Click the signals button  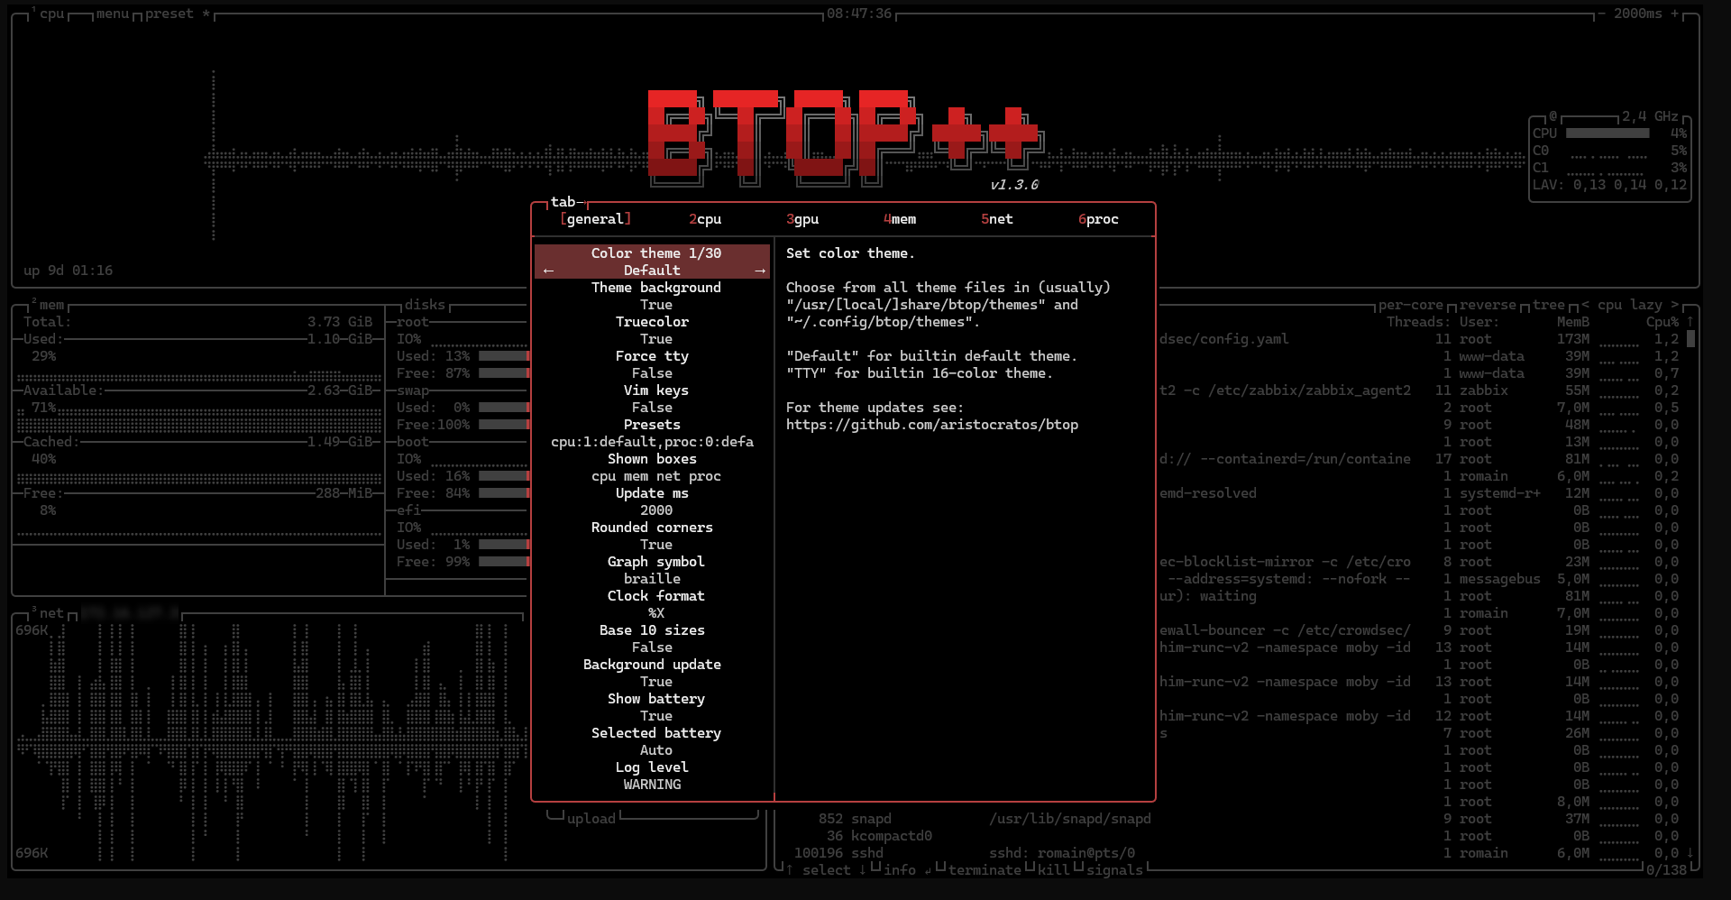[1114, 870]
